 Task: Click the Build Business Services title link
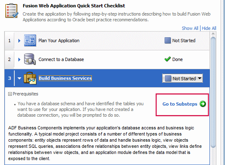65,78
